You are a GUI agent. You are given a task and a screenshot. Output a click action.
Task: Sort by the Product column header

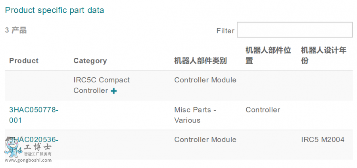(24, 61)
